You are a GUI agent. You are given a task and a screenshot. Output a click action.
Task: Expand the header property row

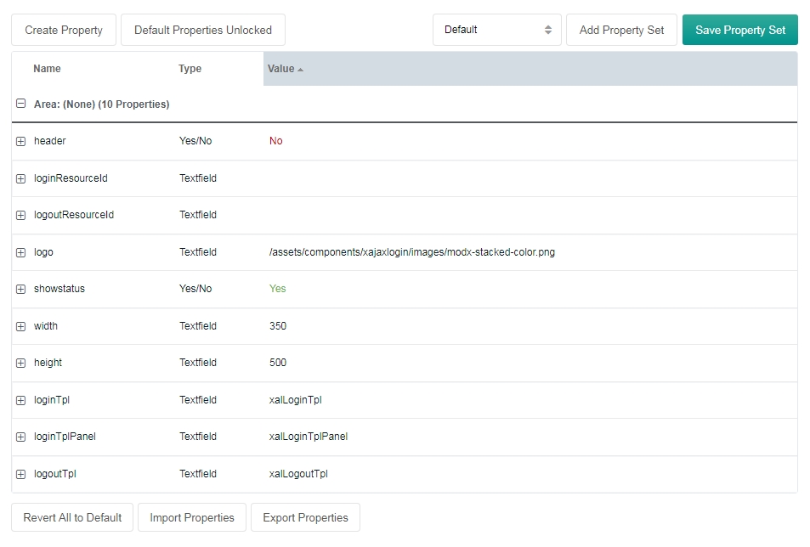[x=20, y=141]
